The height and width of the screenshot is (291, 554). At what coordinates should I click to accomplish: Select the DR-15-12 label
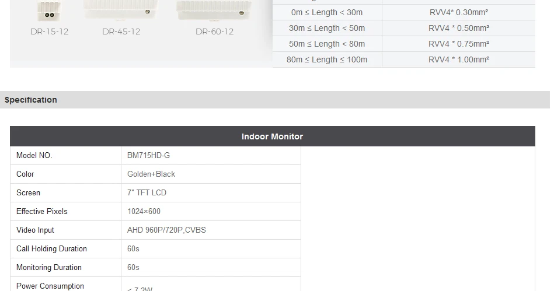50,31
